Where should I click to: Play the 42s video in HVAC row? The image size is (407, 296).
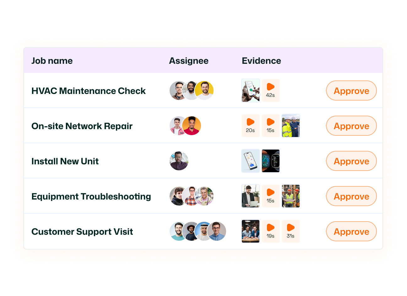pyautogui.click(x=270, y=90)
